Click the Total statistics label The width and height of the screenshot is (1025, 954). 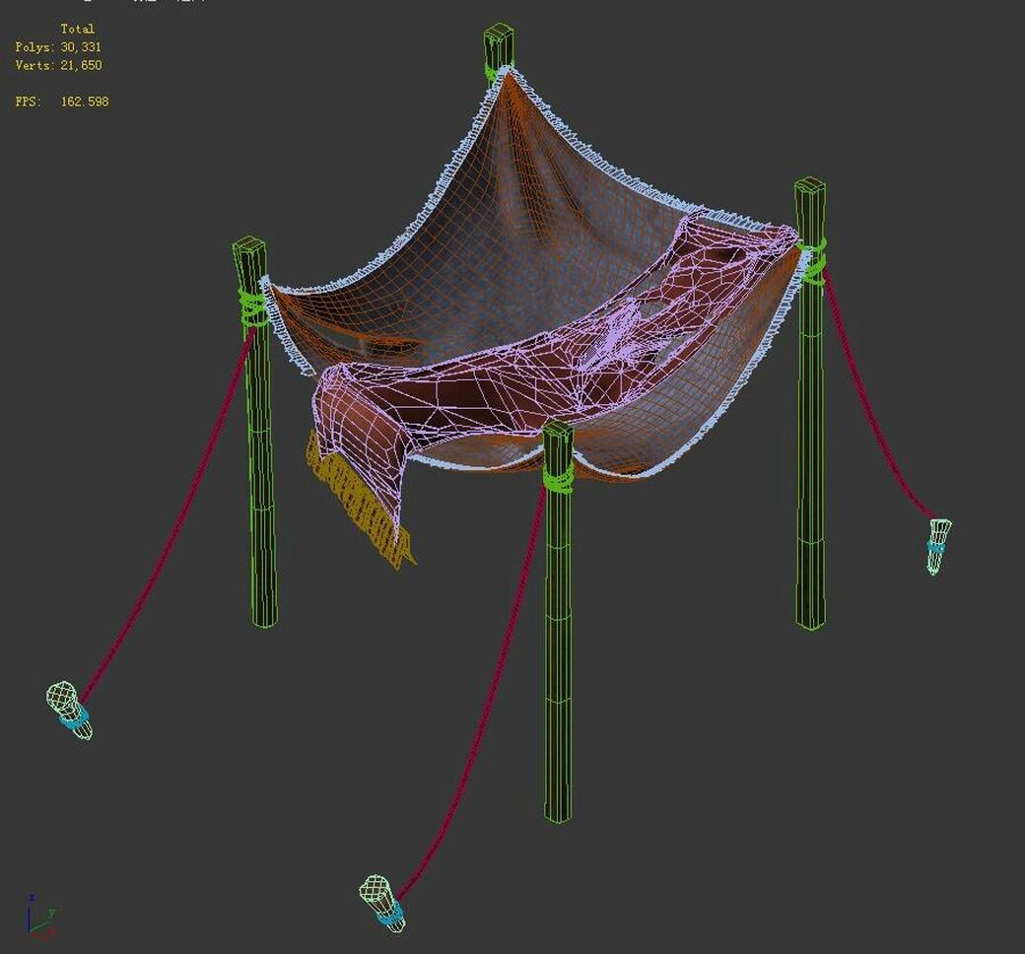[77, 30]
